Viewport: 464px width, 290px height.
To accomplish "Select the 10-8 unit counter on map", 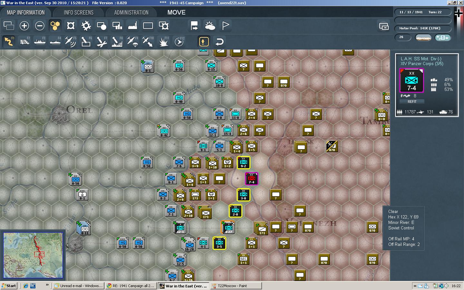I will (x=219, y=82).
